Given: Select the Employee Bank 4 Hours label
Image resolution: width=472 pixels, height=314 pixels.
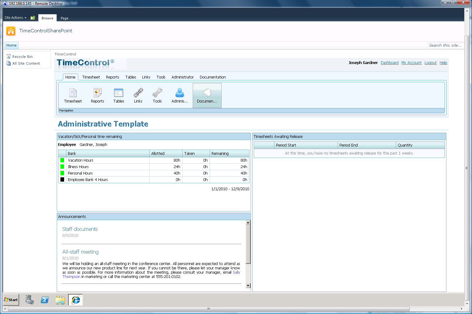Looking at the screenshot, I should (88, 179).
